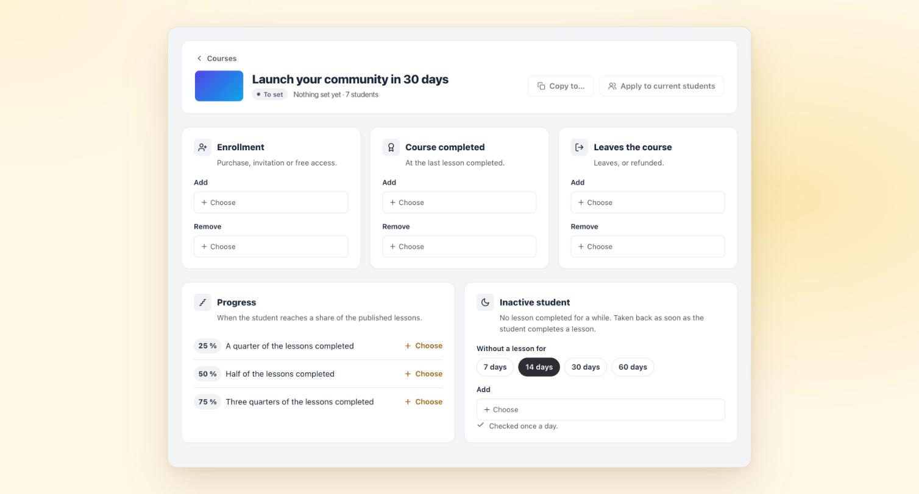Open the Leaves the course Remove chooser

648,246
